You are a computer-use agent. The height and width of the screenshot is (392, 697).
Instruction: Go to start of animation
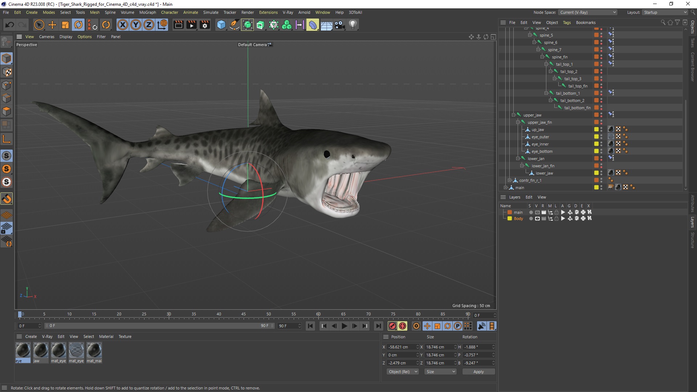tap(310, 326)
